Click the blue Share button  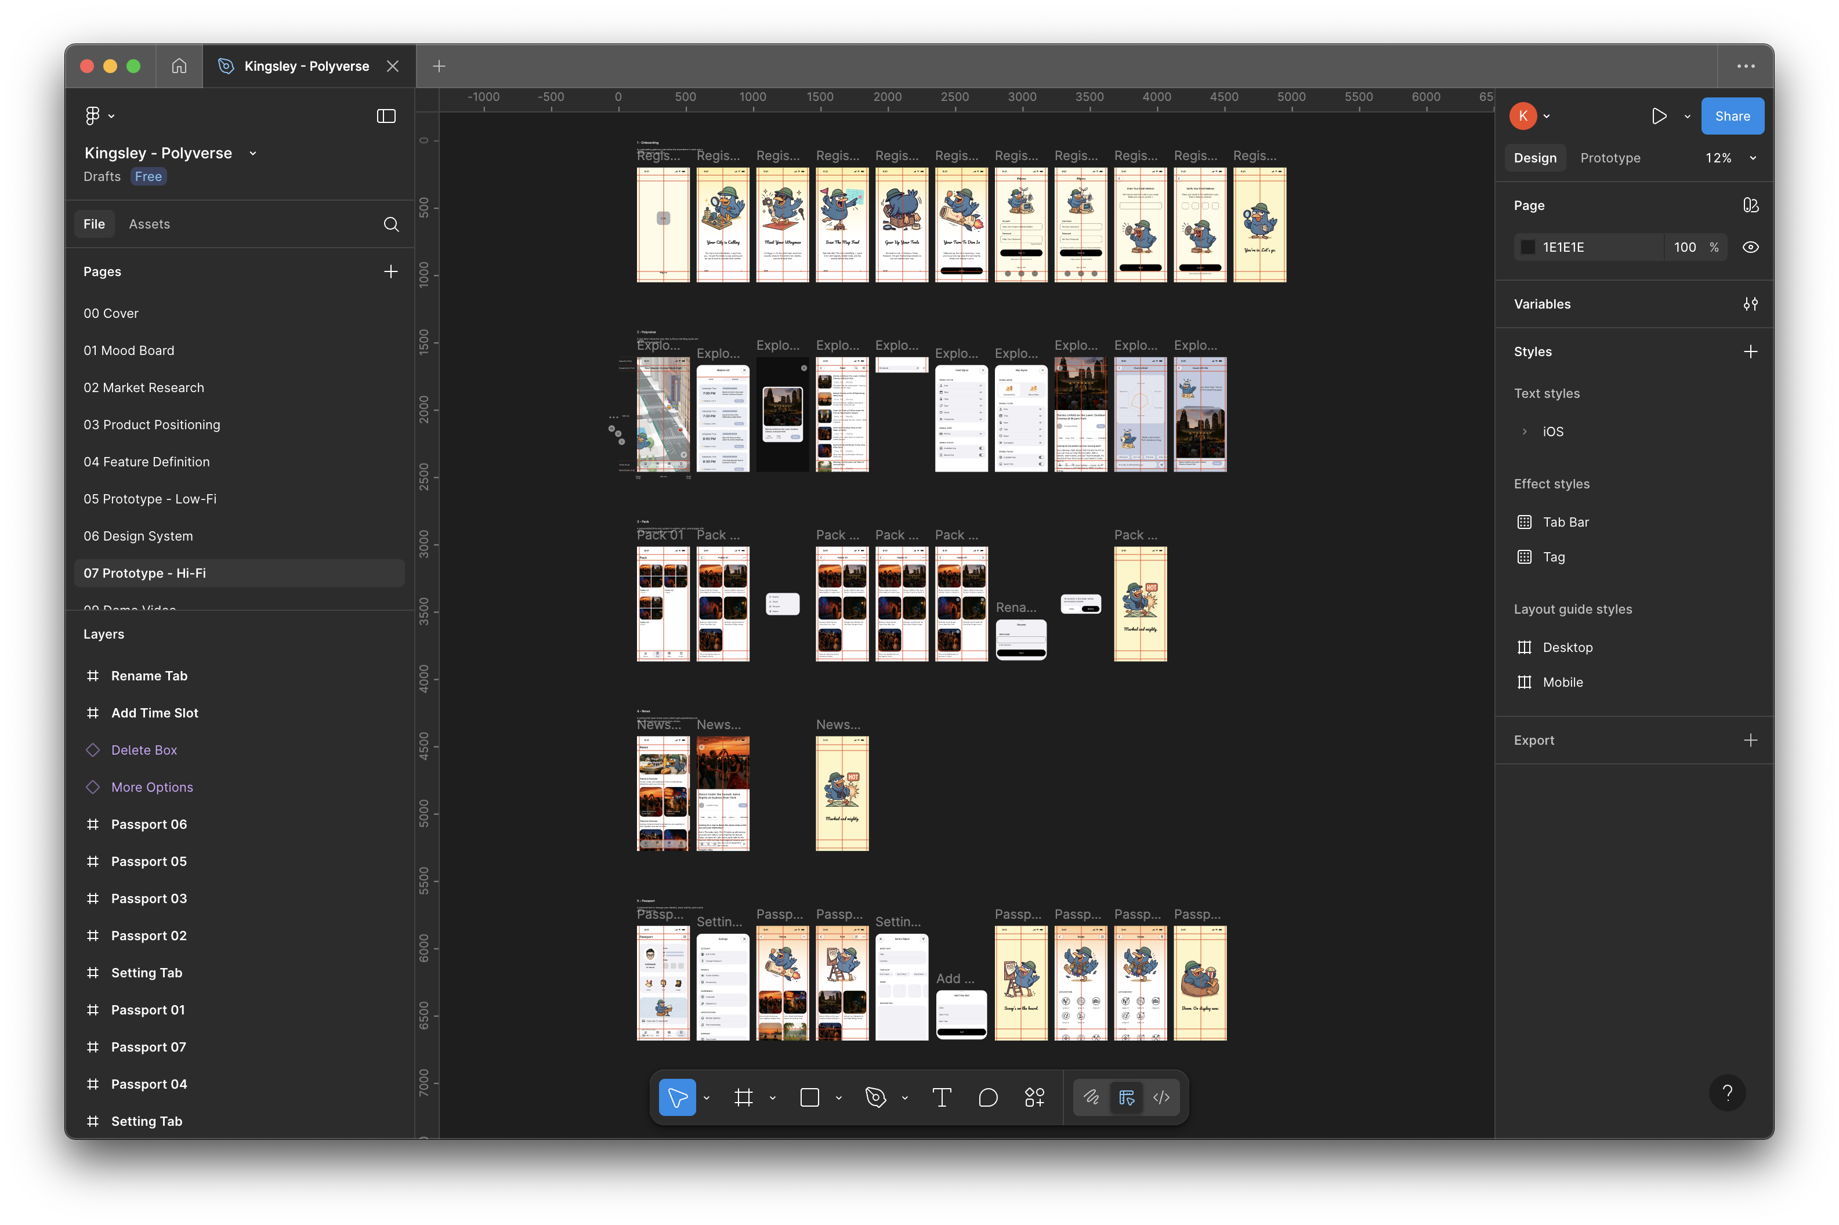coord(1731,117)
